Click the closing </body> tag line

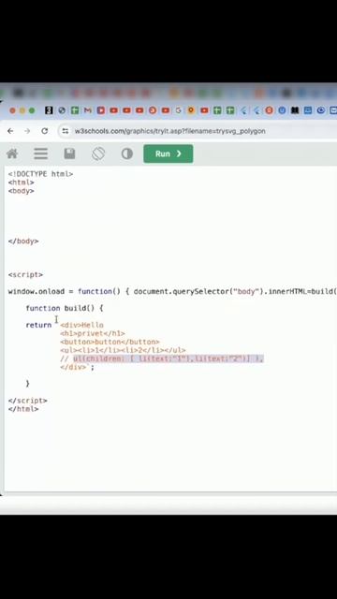[23, 241]
